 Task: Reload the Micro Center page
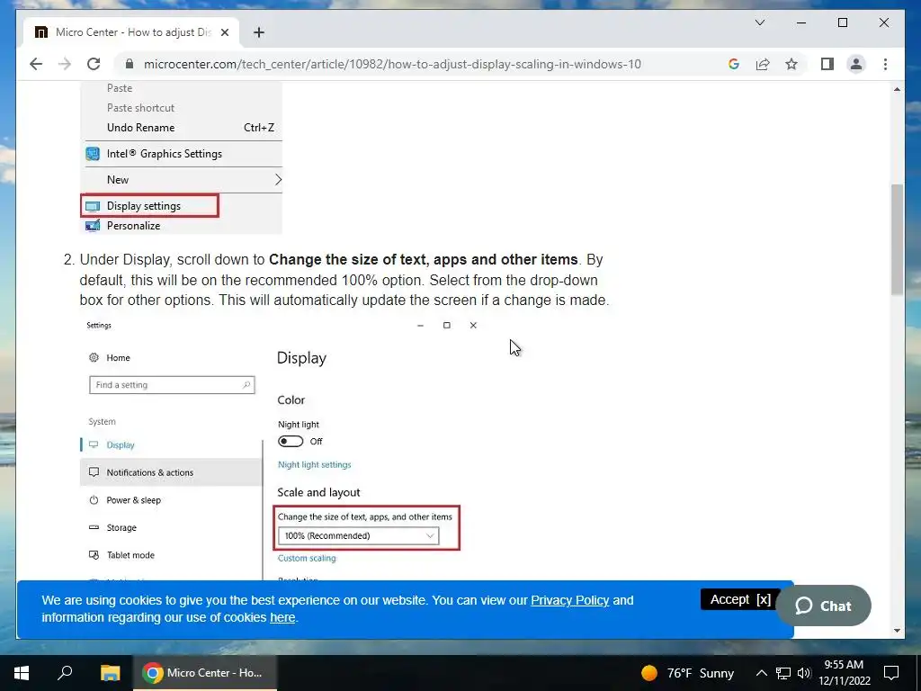94,64
